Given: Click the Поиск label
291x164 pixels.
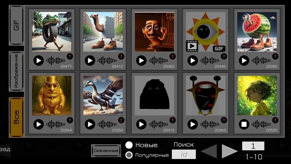Looking at the screenshot, I should point(184,145).
